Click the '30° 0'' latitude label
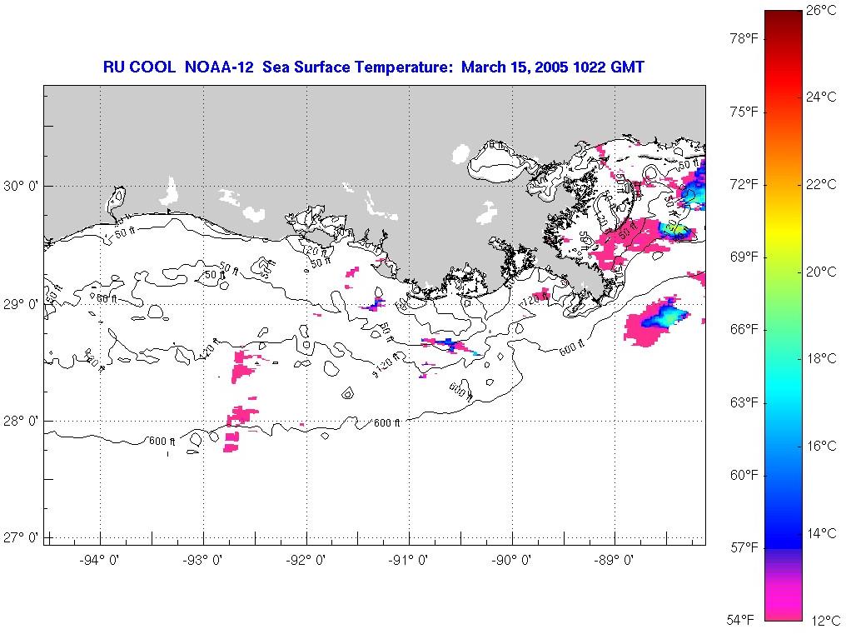The height and width of the screenshot is (634, 846). click(x=21, y=187)
